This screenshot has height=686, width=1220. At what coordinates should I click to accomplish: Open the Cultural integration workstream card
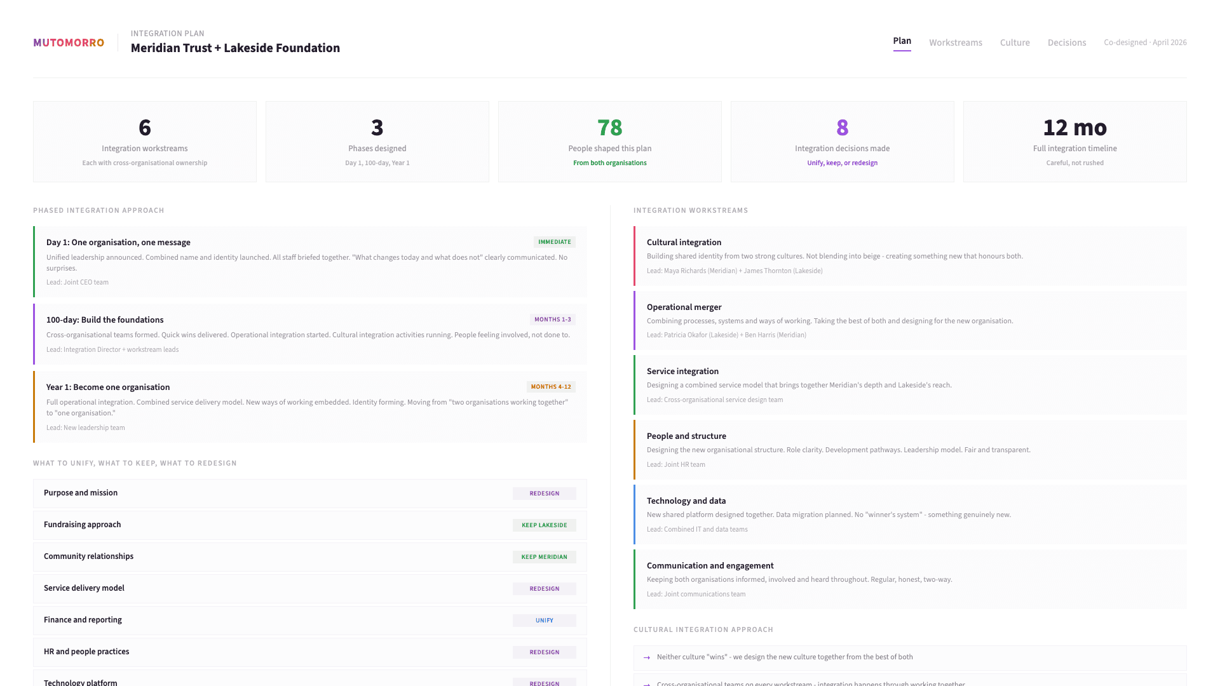[x=909, y=256]
